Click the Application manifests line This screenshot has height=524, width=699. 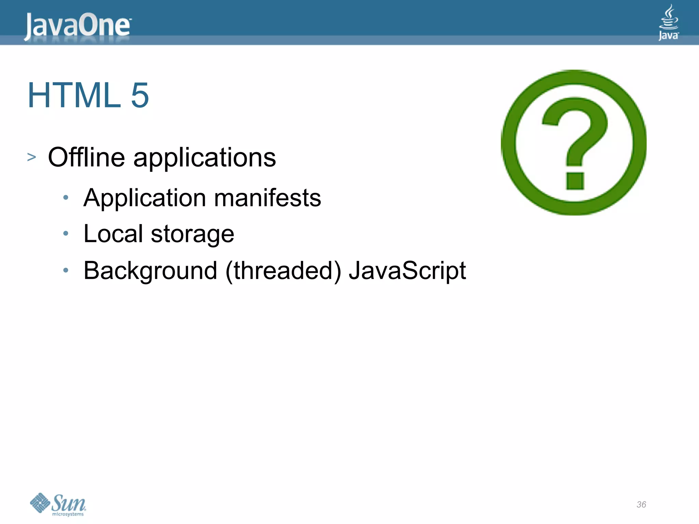click(x=202, y=198)
